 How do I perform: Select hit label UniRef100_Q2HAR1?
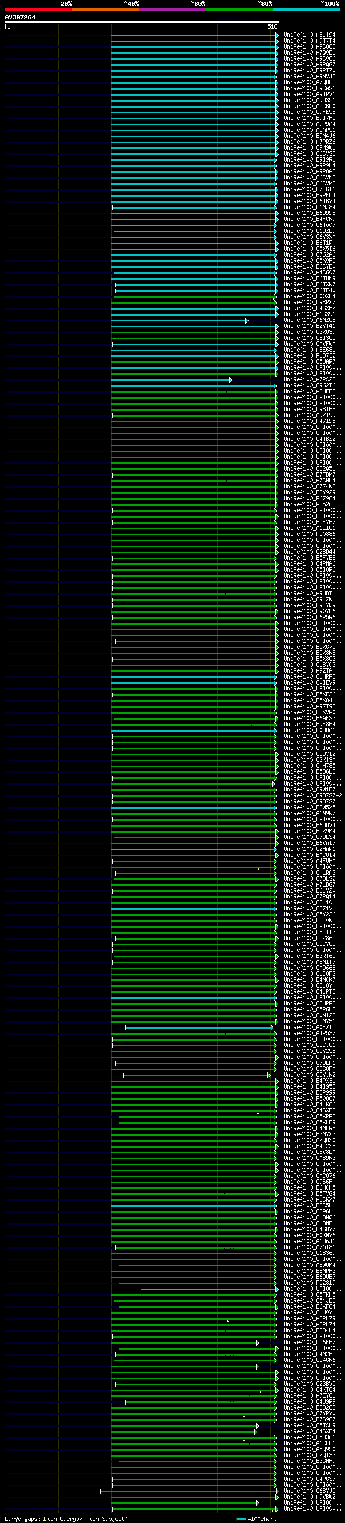pos(309,849)
